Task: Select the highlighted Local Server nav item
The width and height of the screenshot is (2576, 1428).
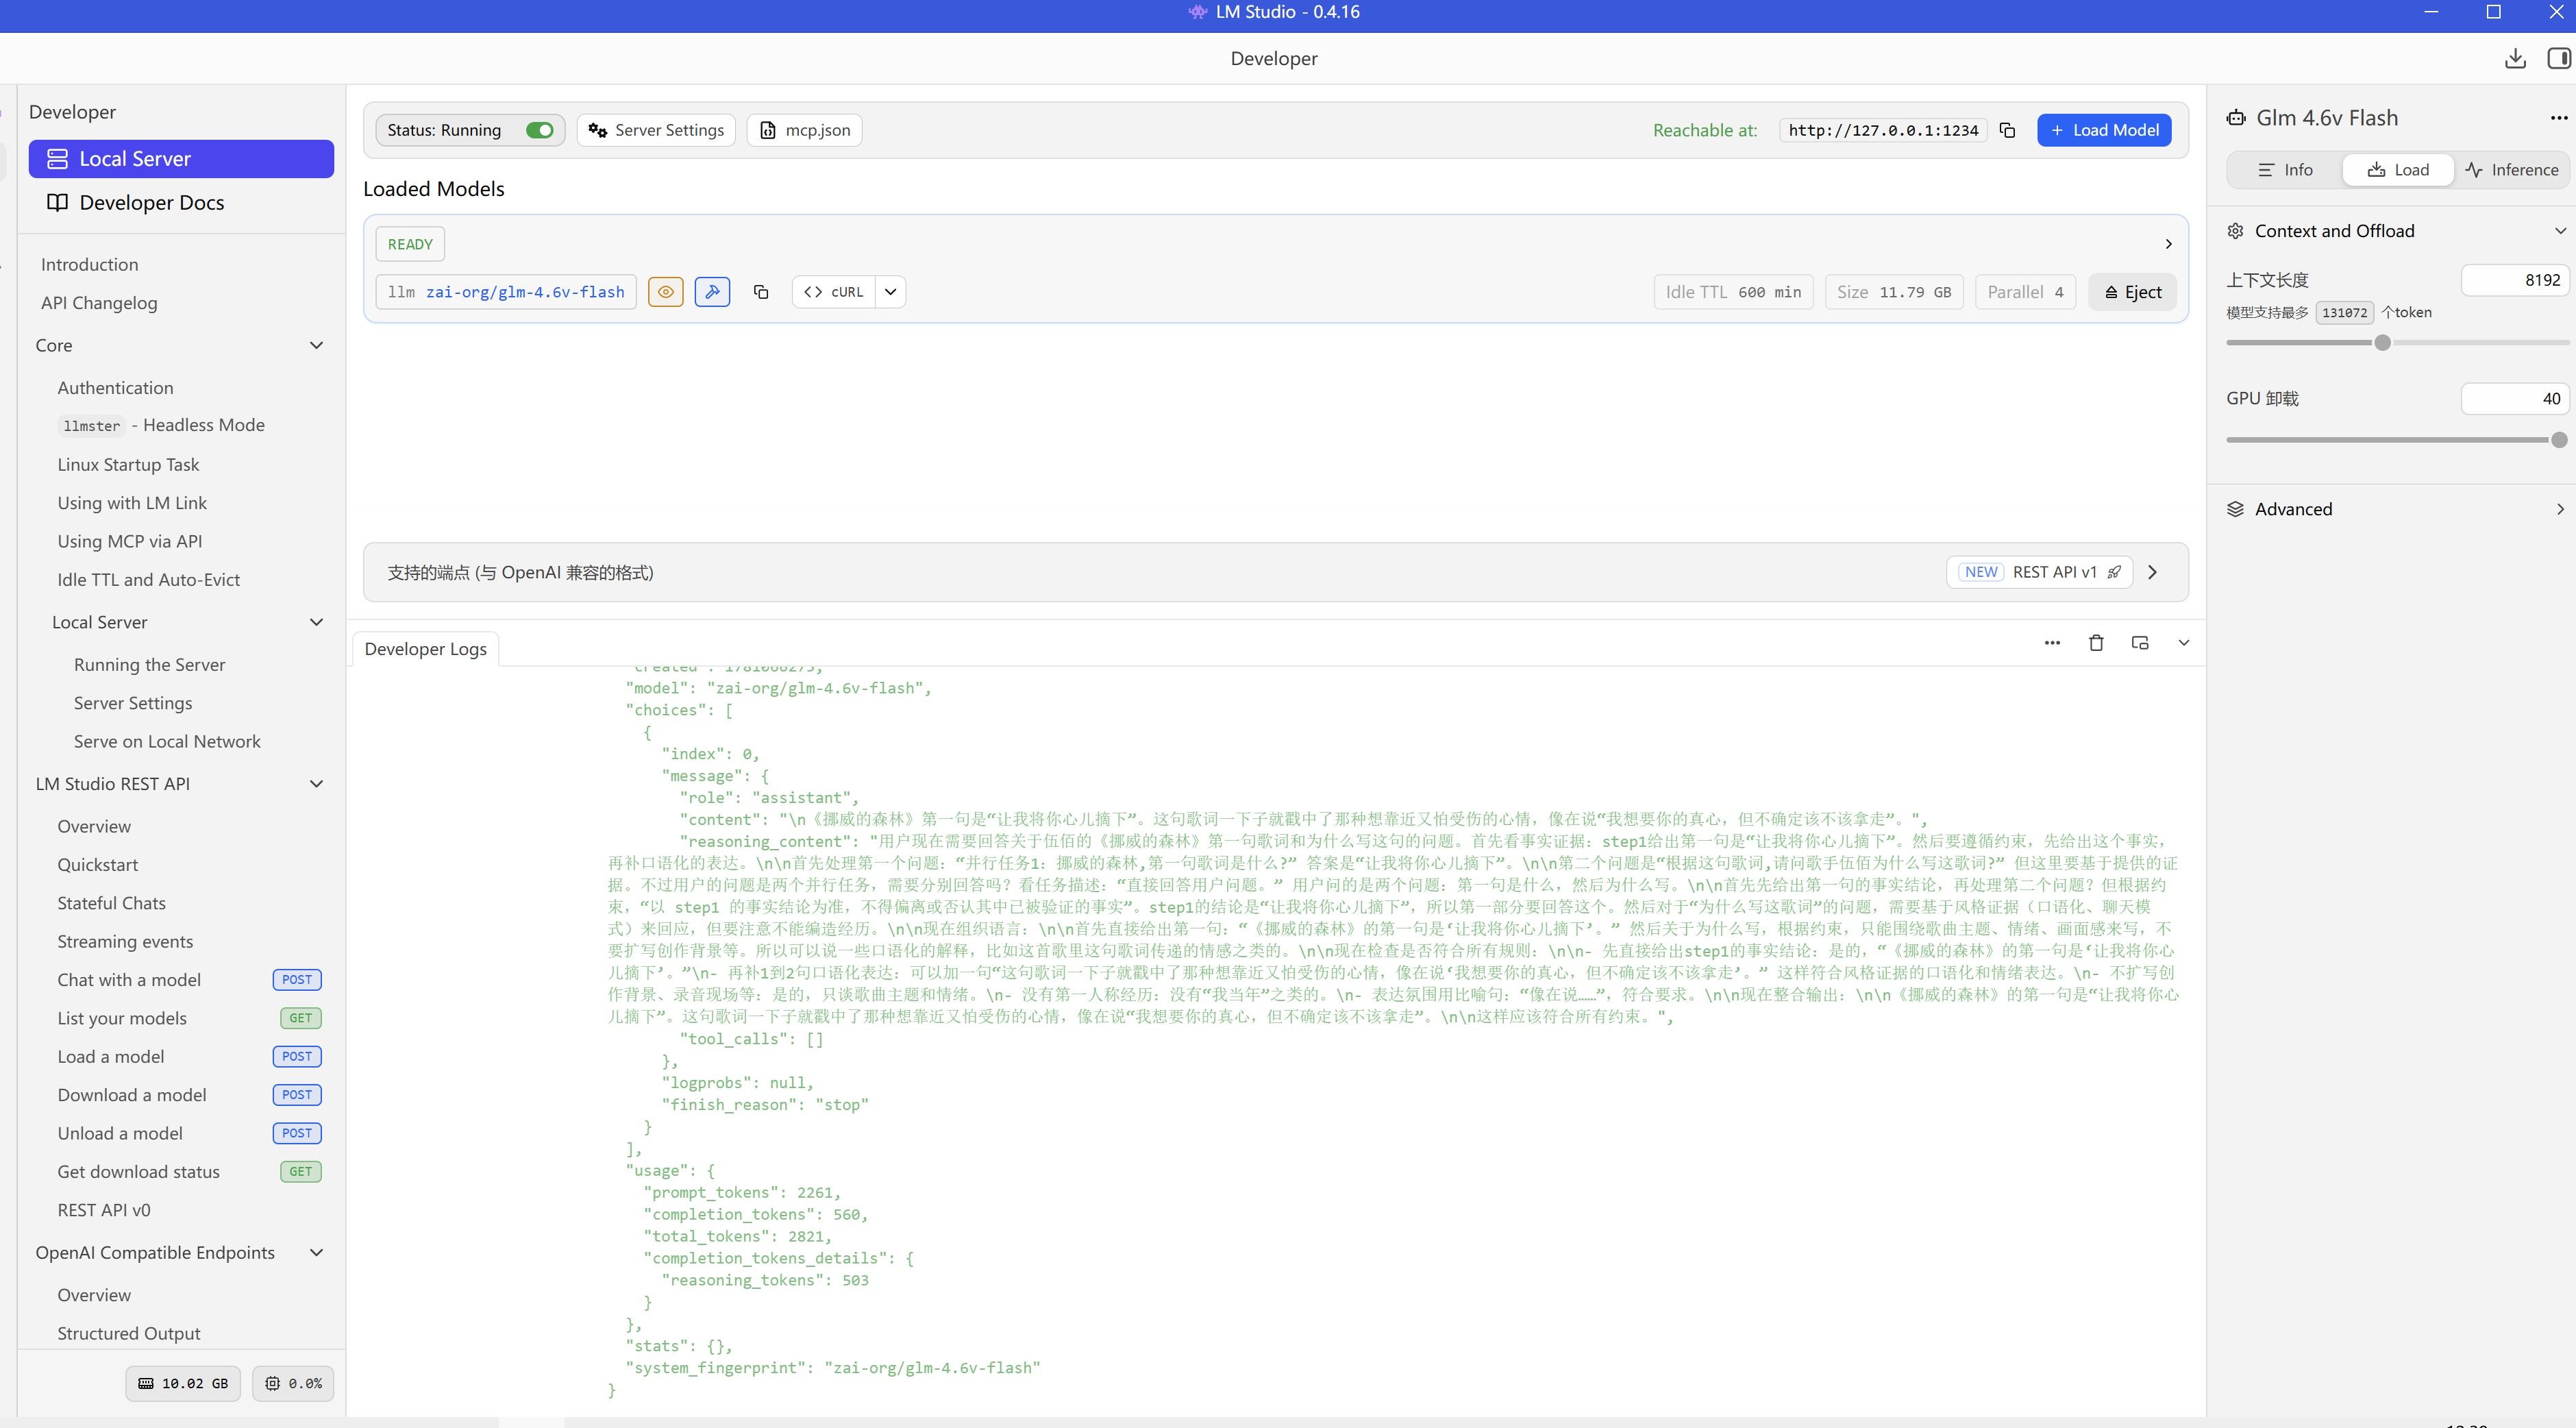Action: (181, 159)
